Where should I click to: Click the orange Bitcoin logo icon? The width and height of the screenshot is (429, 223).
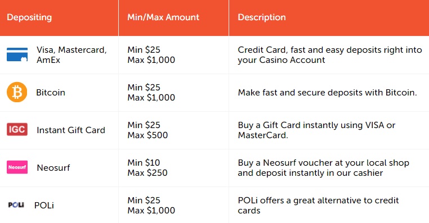(x=17, y=92)
